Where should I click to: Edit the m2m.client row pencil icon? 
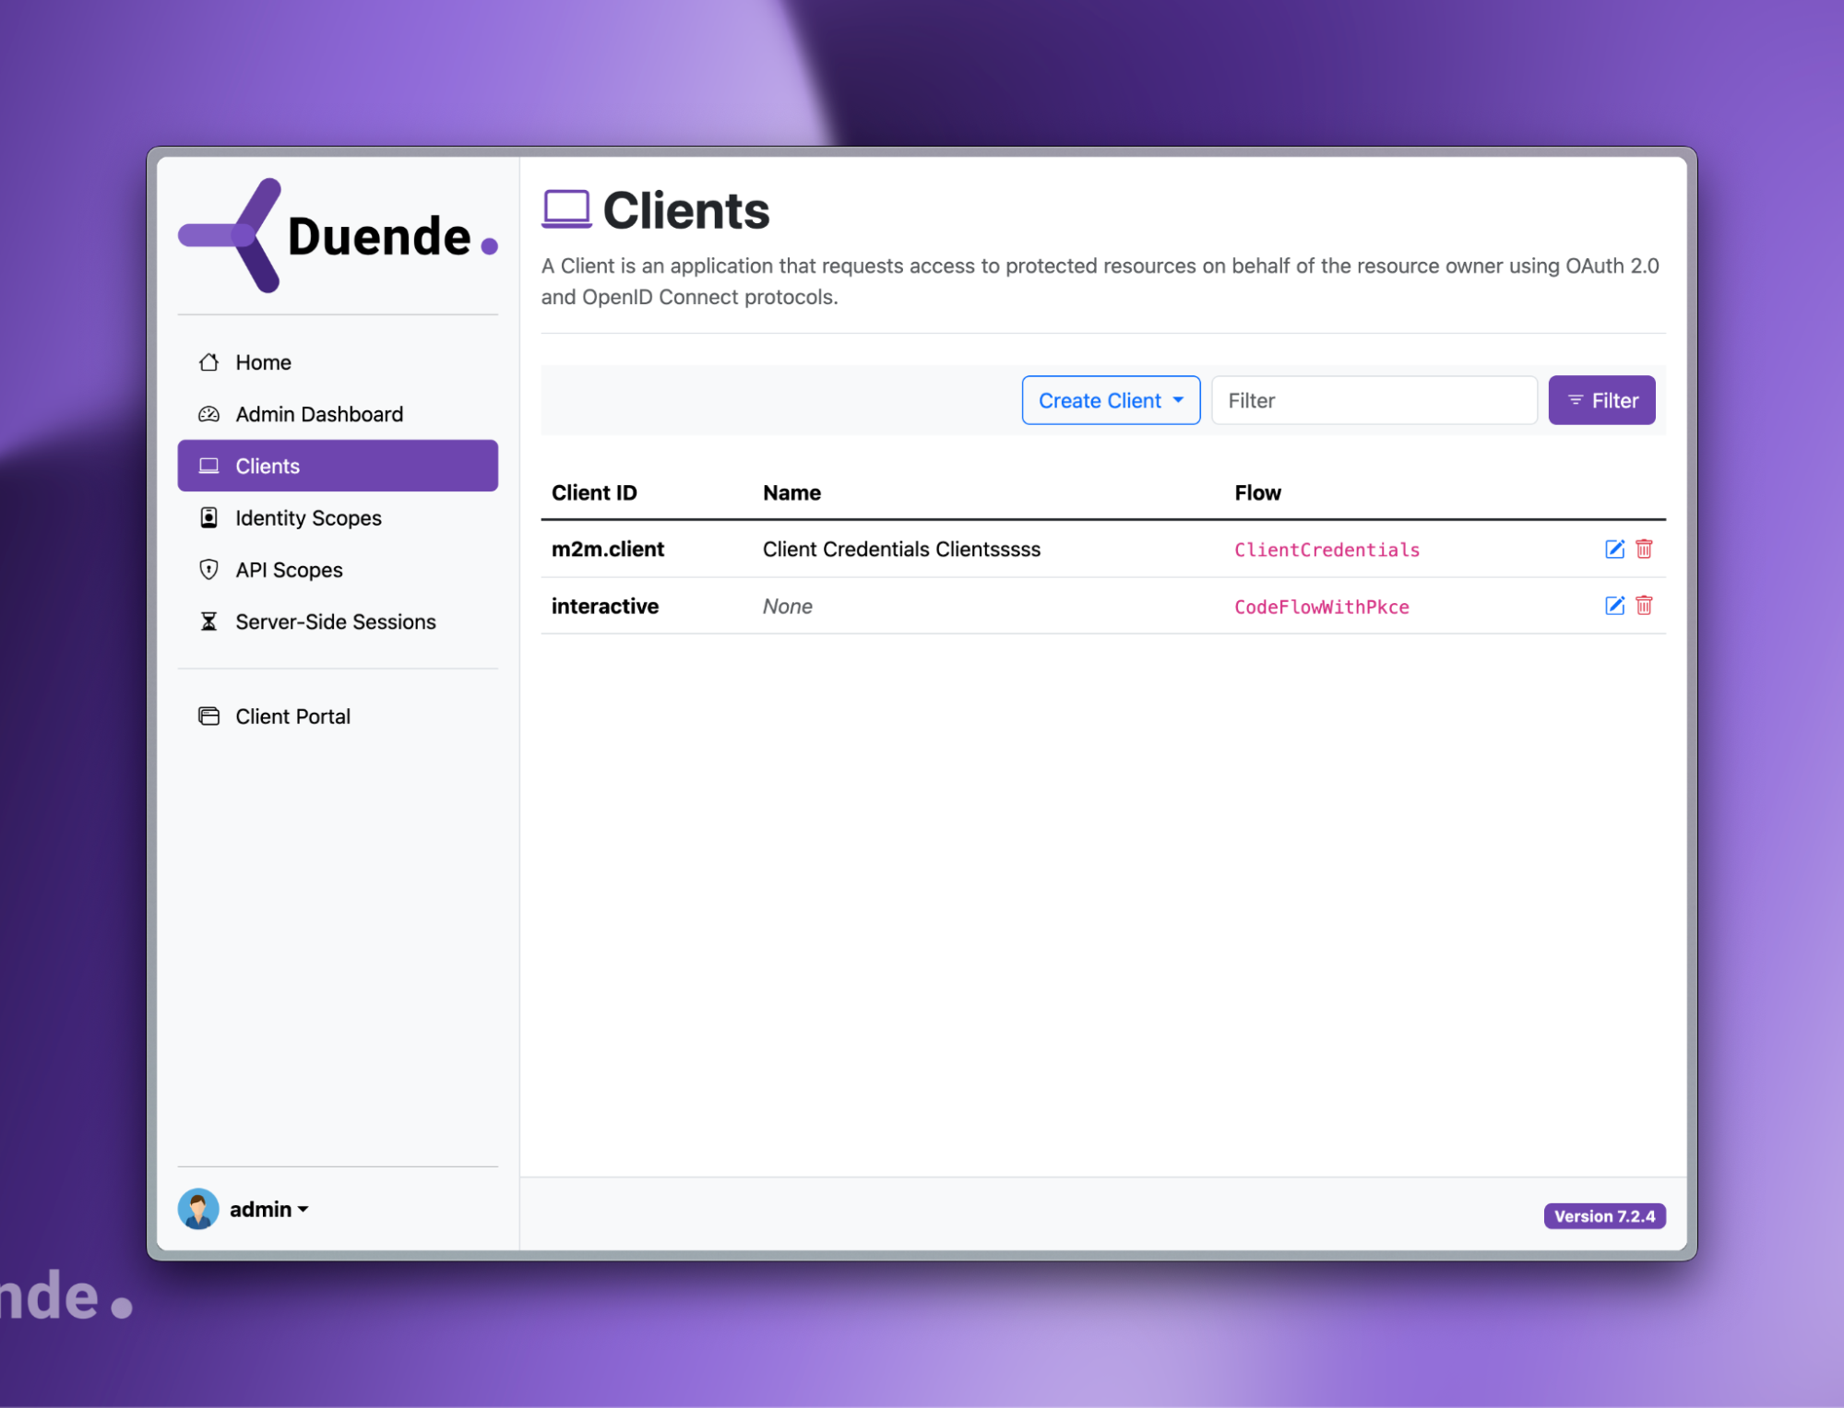click(x=1614, y=550)
